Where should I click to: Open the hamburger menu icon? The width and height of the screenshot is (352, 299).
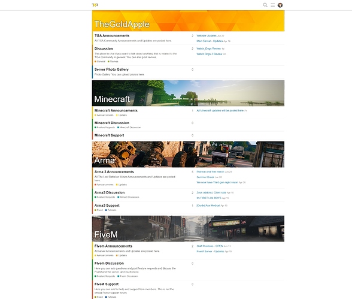(x=273, y=5)
